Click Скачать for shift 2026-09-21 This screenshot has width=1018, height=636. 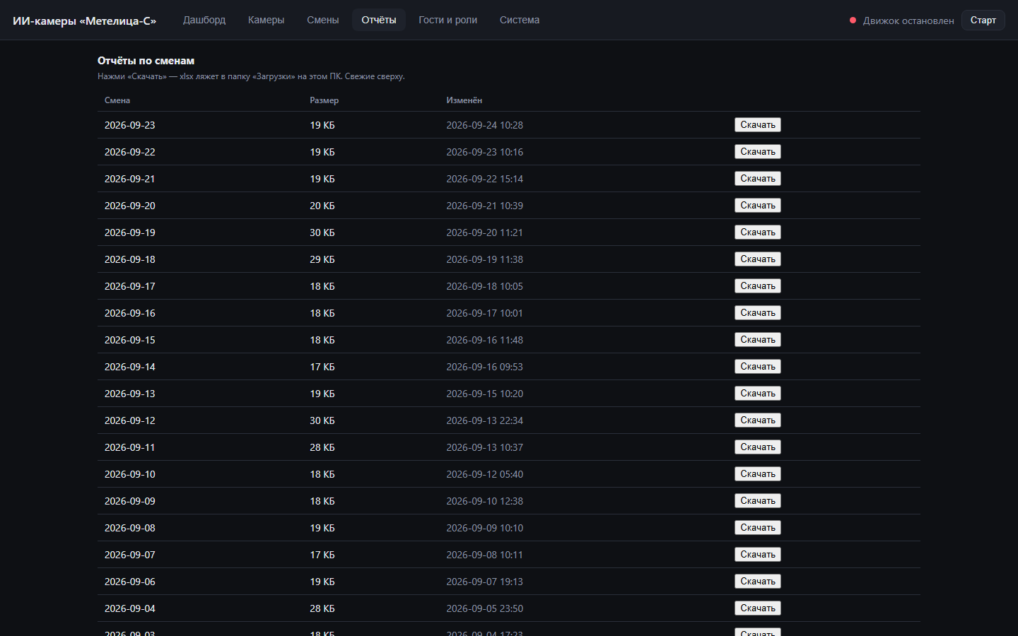click(758, 179)
